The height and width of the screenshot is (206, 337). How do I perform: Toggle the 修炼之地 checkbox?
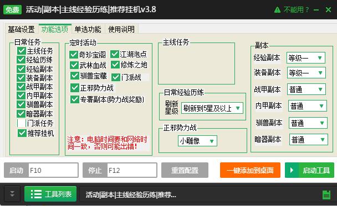click(x=115, y=65)
